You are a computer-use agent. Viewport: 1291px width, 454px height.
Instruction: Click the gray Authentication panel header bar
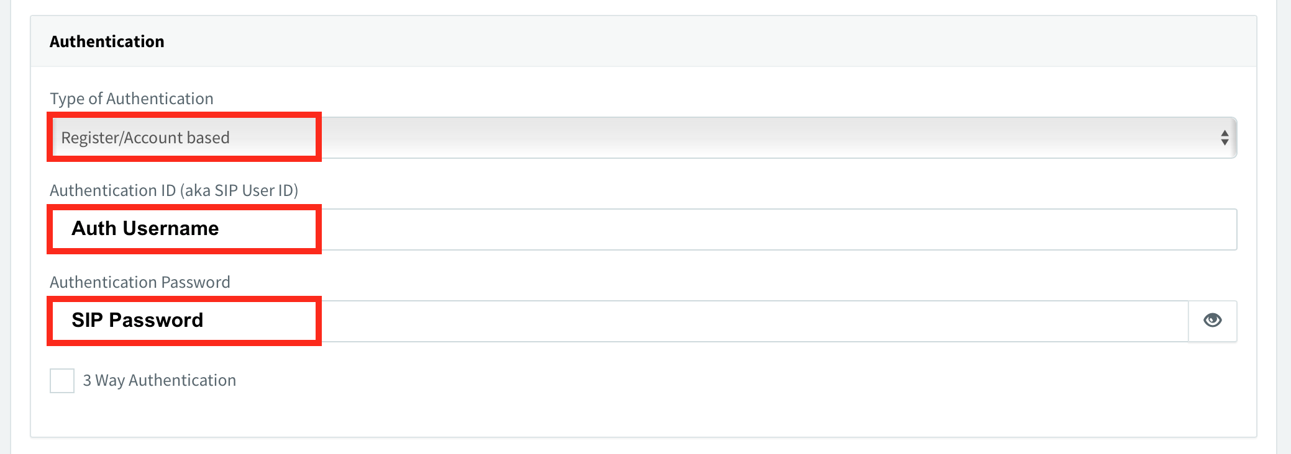point(644,41)
